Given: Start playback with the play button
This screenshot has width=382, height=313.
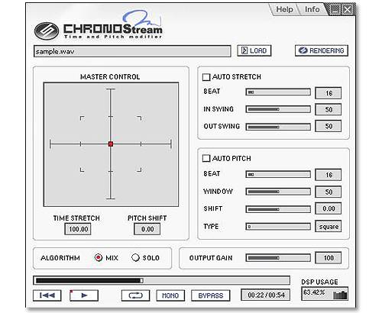Looking at the screenshot, I should point(84,295).
